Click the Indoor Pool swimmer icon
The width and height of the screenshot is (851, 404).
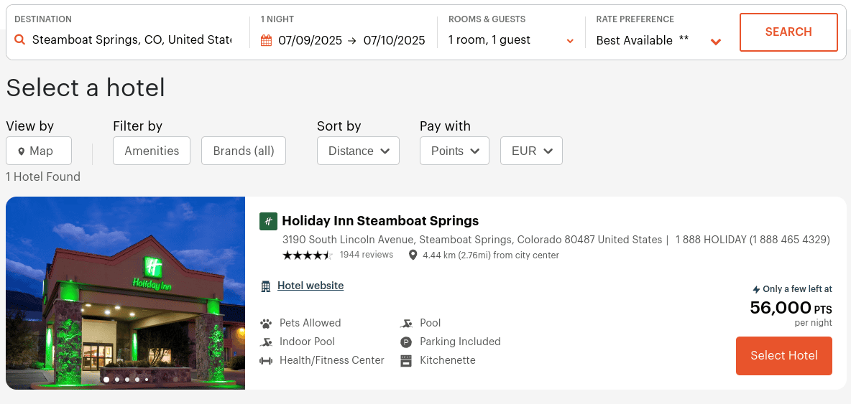click(266, 342)
